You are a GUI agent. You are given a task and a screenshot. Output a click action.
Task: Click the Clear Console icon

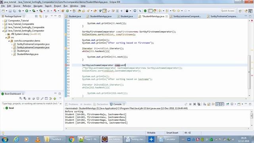point(204,104)
